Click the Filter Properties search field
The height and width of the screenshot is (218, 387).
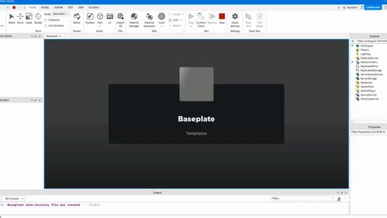pos(369,132)
